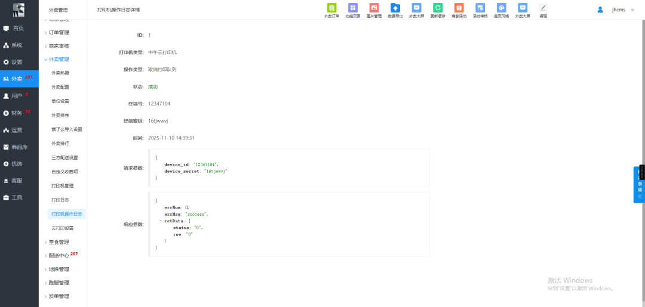Open the 外卖订单 shortcut icon
Screen dimensions: 645x307
tap(331, 8)
